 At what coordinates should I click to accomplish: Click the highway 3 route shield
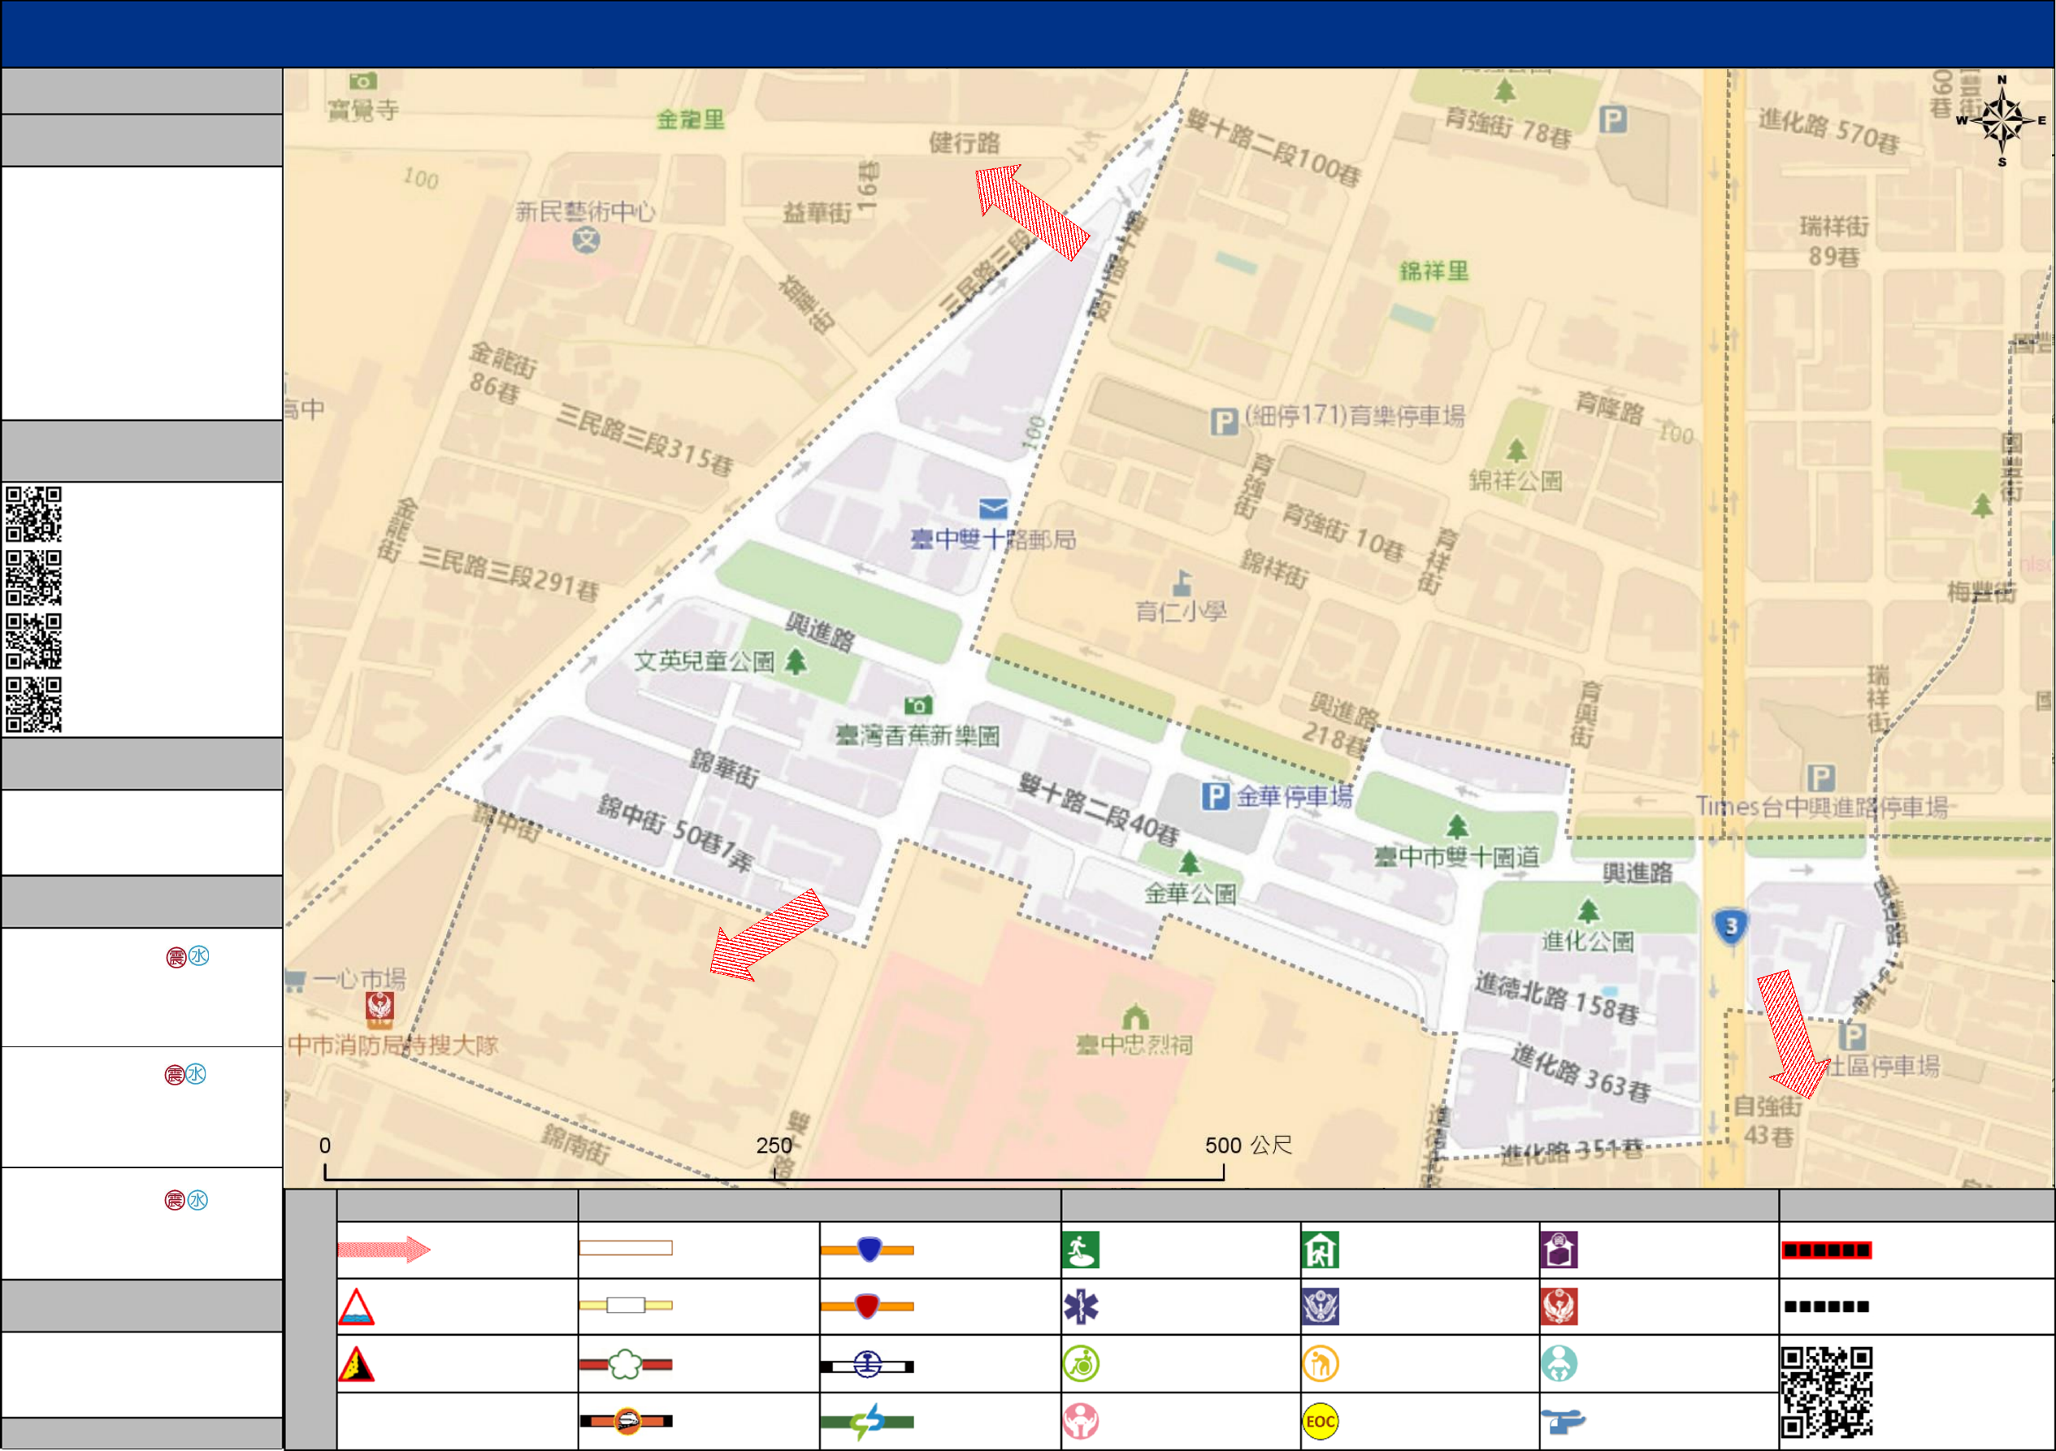(x=1731, y=926)
